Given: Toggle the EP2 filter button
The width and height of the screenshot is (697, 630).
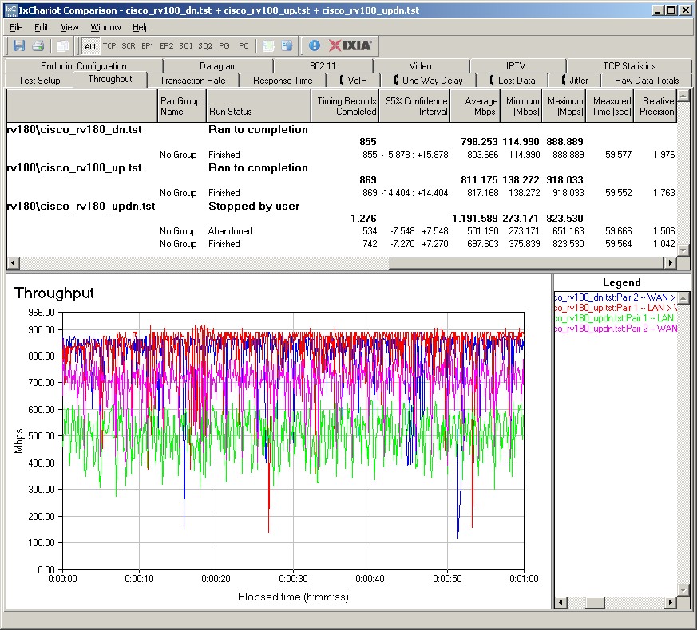Looking at the screenshot, I should tap(167, 45).
